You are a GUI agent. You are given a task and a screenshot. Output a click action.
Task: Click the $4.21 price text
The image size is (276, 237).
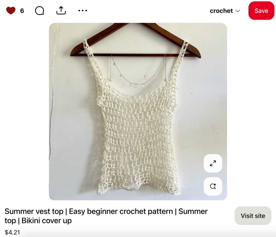click(12, 232)
